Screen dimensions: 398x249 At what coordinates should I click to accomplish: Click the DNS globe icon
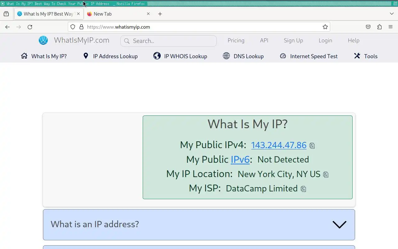coord(226,56)
